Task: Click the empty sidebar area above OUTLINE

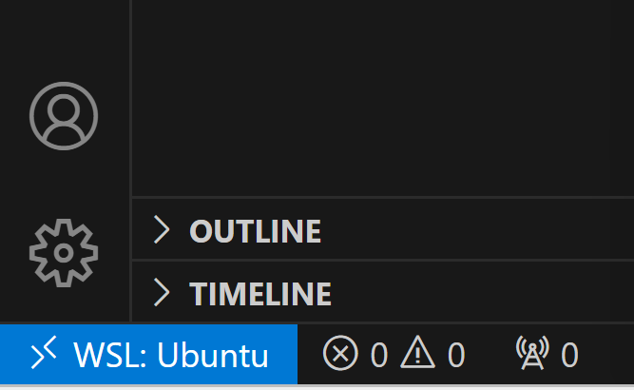Action: coord(380,95)
